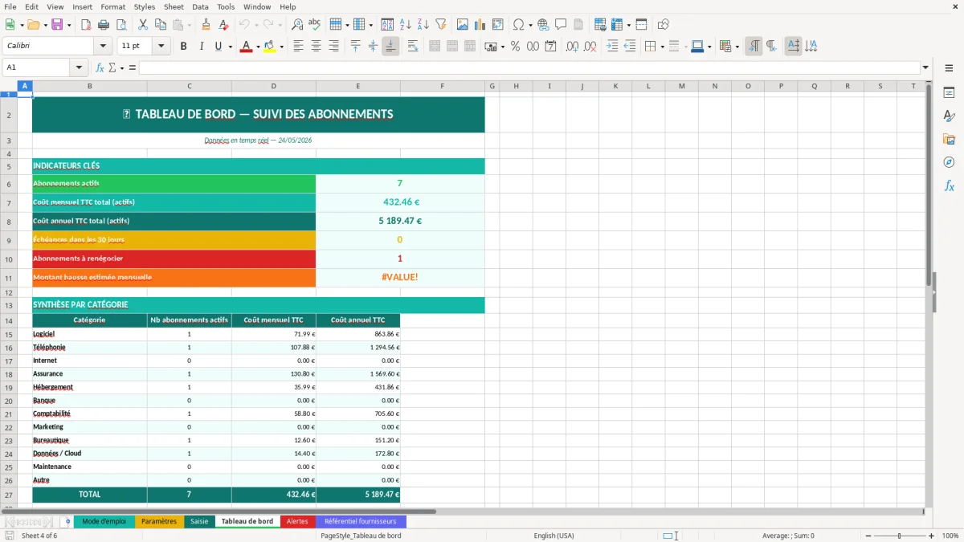
Task: Click the English (USA) language status
Action: 553,536
